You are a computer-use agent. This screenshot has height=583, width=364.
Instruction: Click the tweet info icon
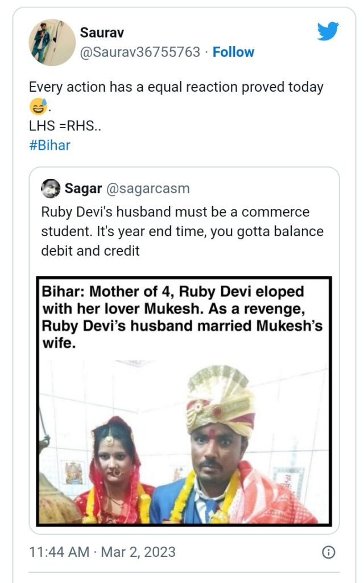tap(328, 552)
